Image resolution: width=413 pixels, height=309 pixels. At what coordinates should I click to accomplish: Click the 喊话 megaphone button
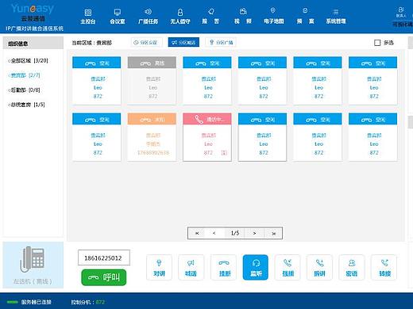click(191, 268)
